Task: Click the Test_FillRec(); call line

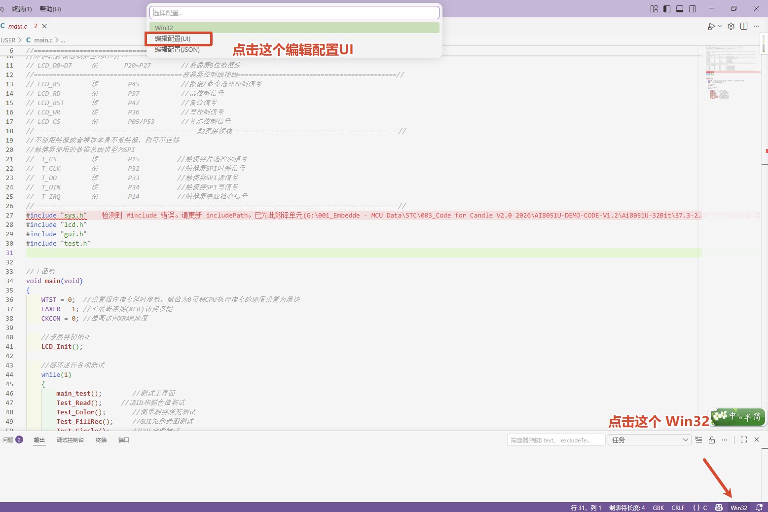Action: (85, 422)
